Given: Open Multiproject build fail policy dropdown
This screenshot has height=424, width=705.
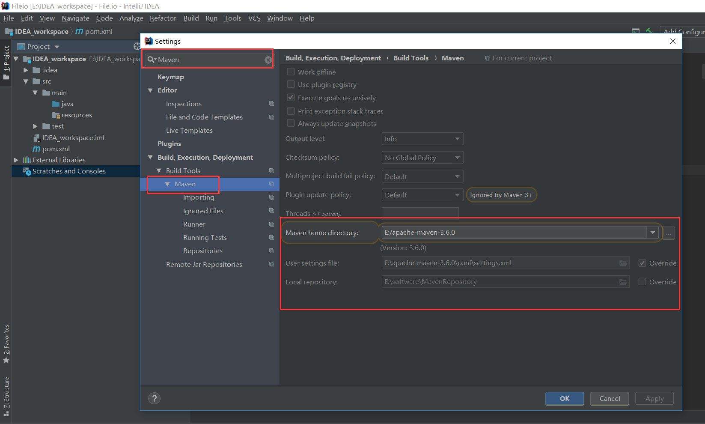Looking at the screenshot, I should 422,176.
